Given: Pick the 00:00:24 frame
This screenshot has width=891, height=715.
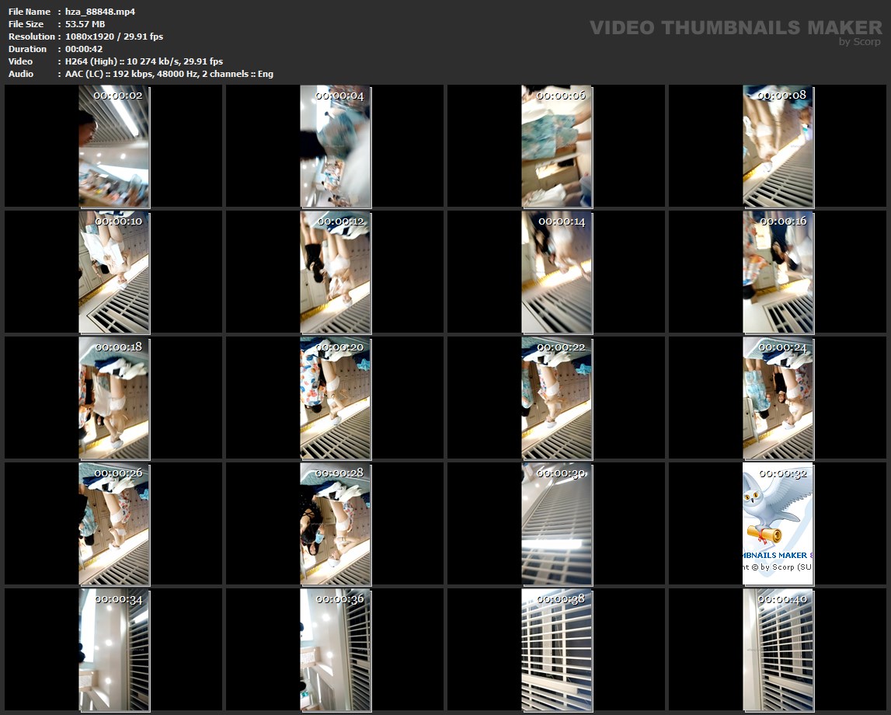Looking at the screenshot, I should click(x=778, y=398).
